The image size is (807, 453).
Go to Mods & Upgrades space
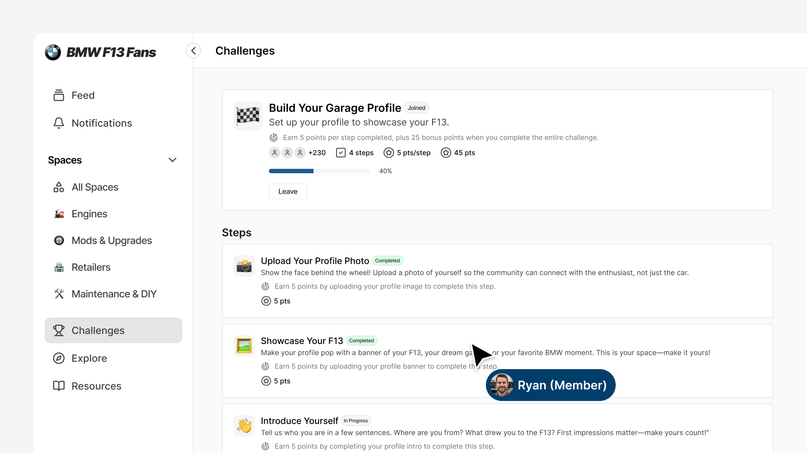(112, 241)
